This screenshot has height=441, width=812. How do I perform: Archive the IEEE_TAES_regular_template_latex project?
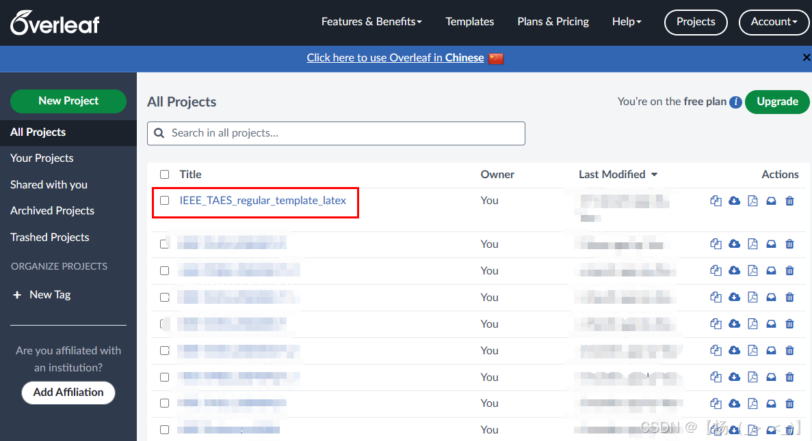(771, 201)
